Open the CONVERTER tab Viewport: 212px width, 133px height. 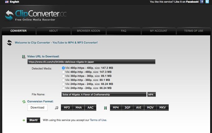(18, 31)
